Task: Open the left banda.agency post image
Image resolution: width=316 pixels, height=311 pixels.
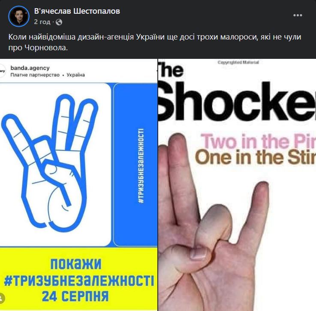Action: pos(78,185)
